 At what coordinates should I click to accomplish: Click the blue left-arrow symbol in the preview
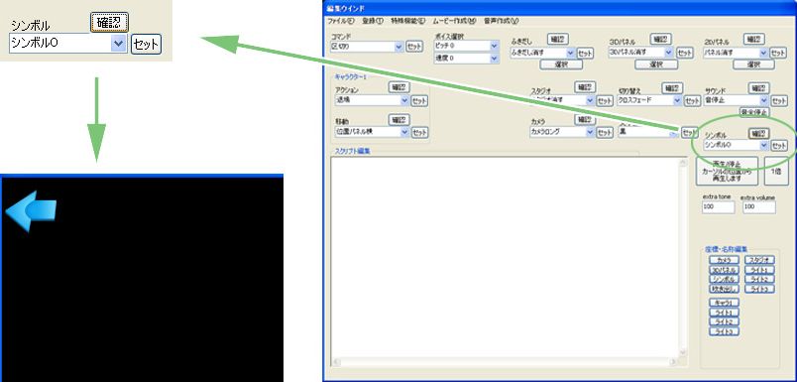31,210
